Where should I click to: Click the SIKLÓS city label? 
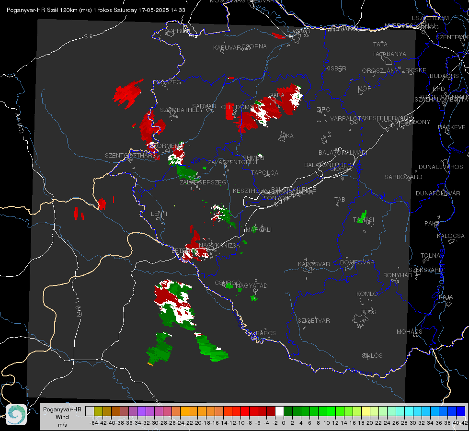coord(372,356)
